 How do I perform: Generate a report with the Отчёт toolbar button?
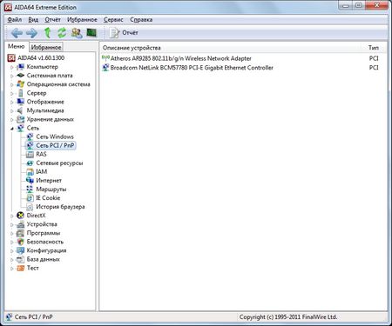pos(124,33)
